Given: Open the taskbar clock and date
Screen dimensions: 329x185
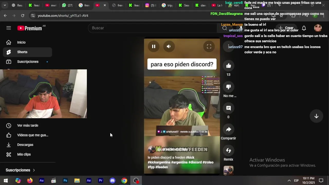Looking at the screenshot, I should 308,181.
